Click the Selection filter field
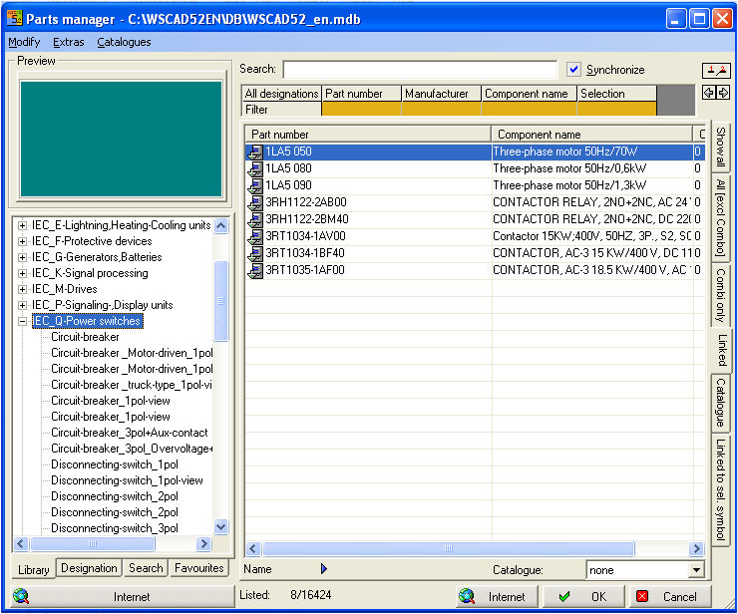Image resolution: width=738 pixels, height=614 pixels. (616, 110)
